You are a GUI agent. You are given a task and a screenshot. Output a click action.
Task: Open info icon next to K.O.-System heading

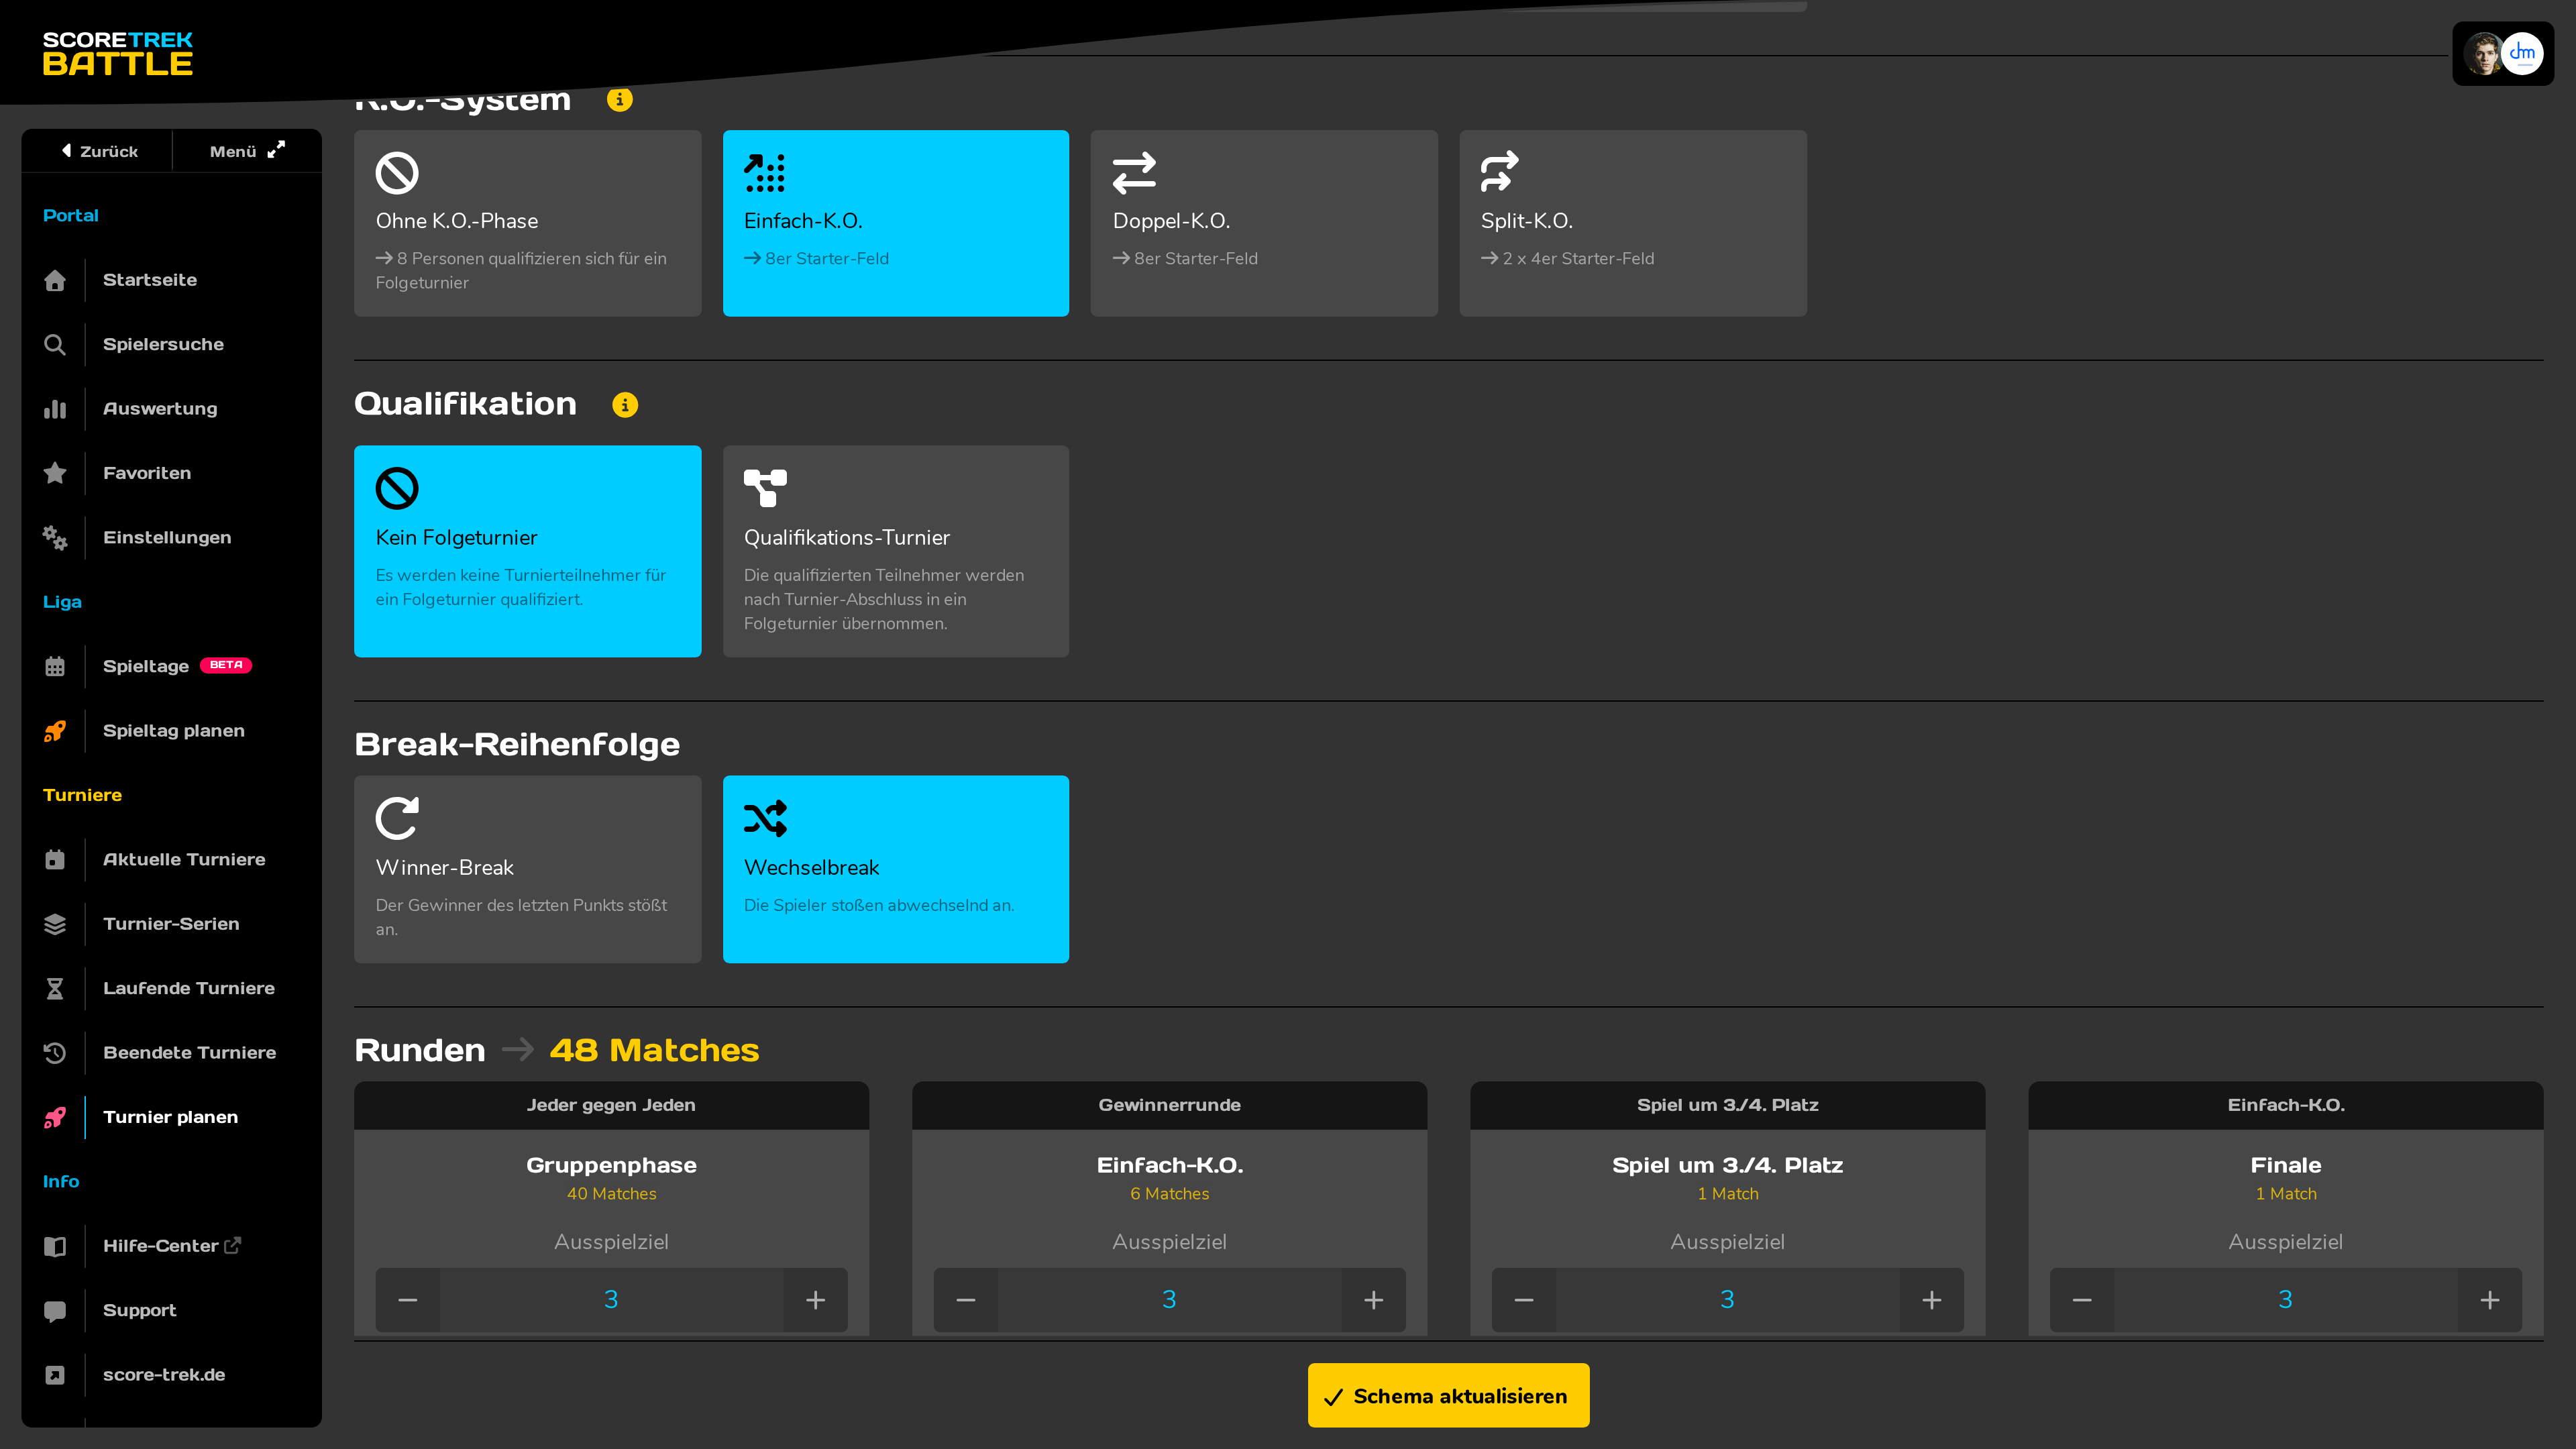pyautogui.click(x=620, y=100)
